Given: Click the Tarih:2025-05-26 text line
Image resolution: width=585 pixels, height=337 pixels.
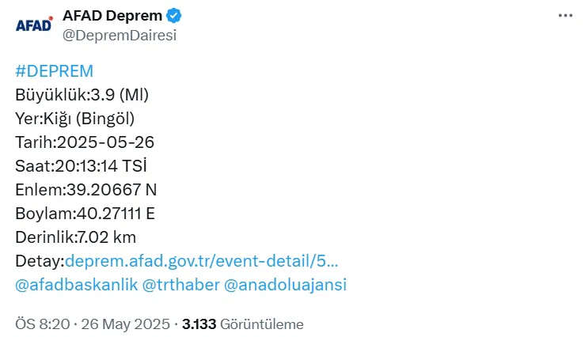Looking at the screenshot, I should coord(85,142).
